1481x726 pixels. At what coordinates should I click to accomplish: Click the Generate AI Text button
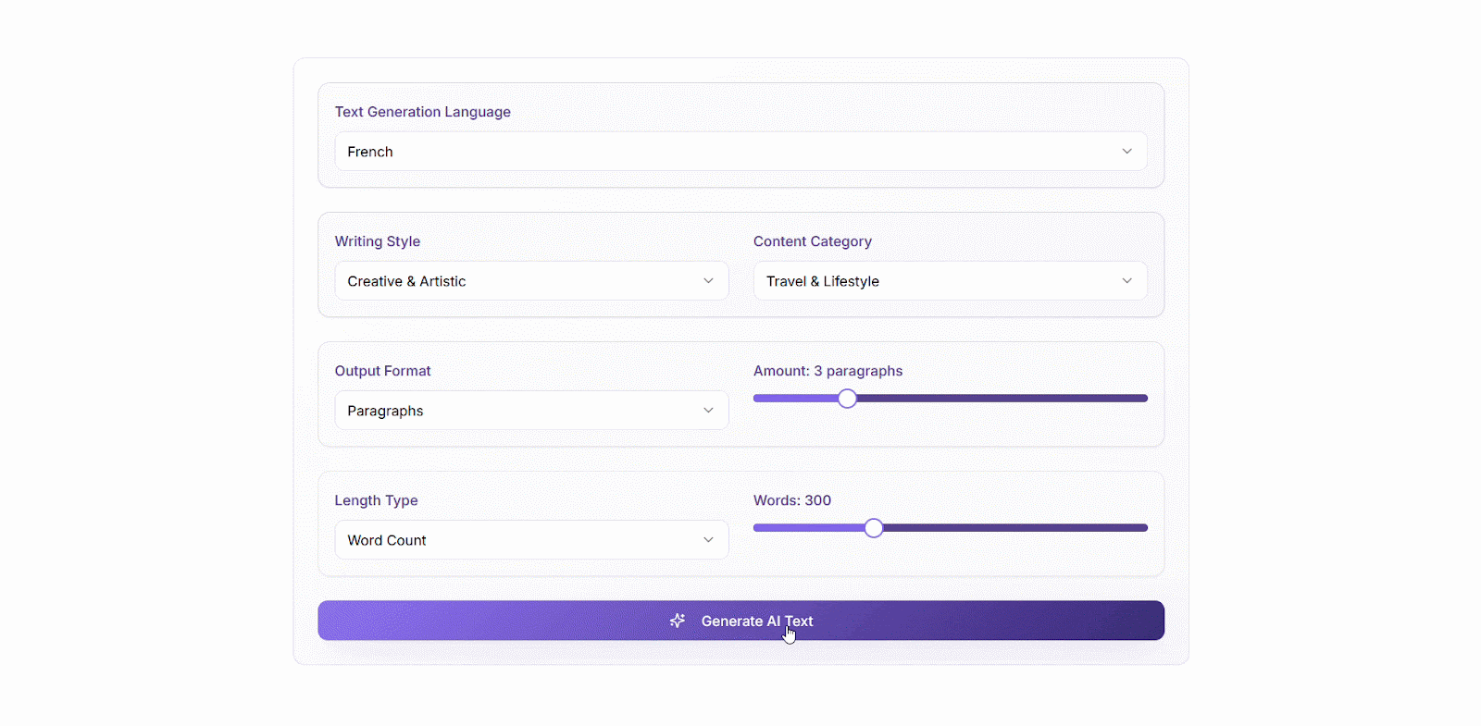coord(740,621)
